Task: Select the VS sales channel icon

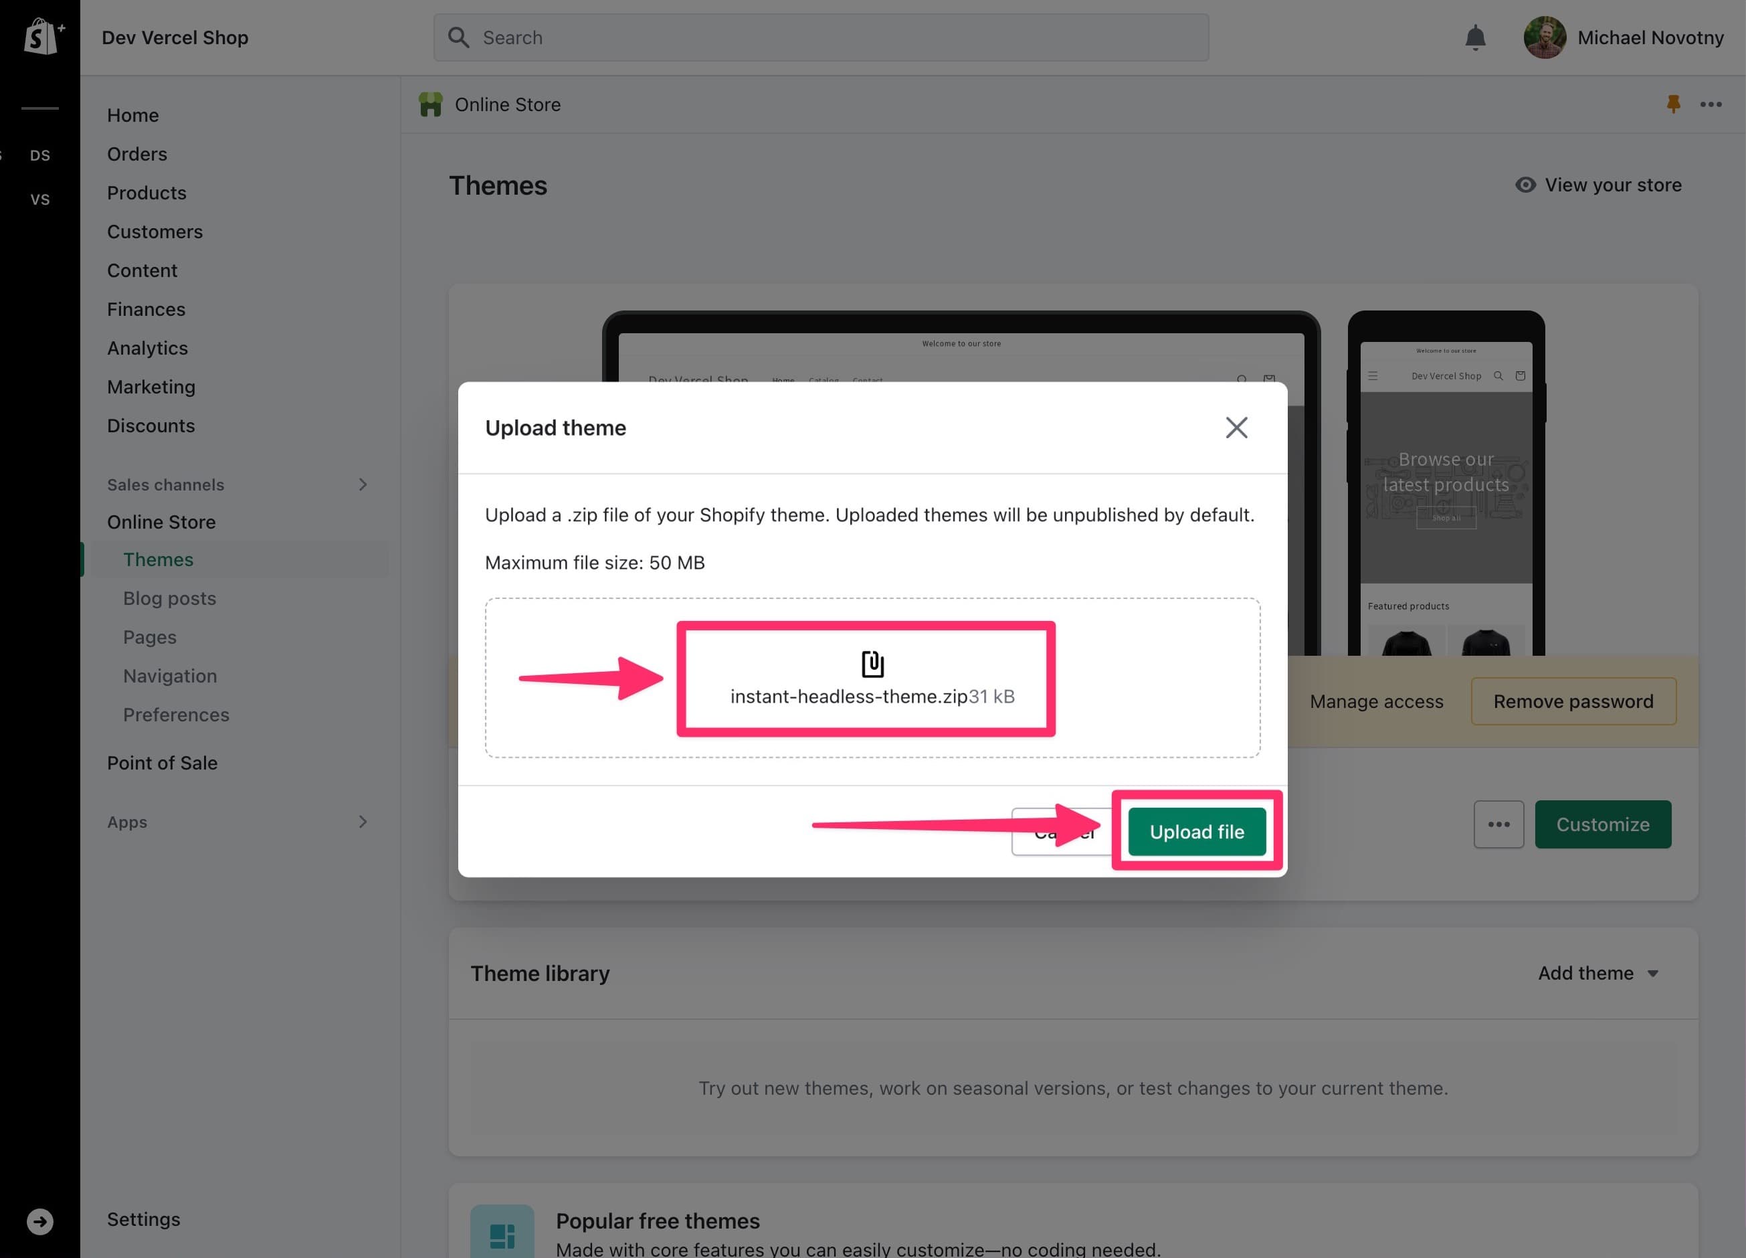Action: click(x=40, y=199)
